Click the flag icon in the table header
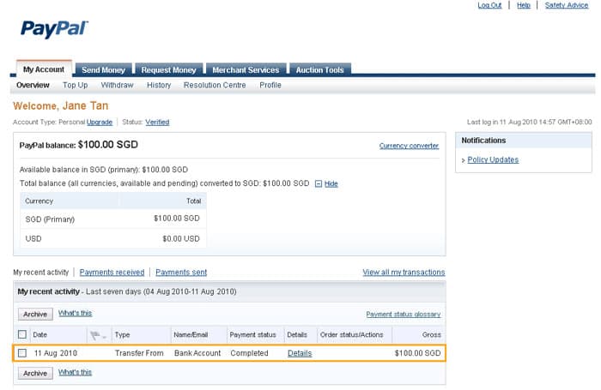This screenshot has width=601, height=390. [x=94, y=334]
